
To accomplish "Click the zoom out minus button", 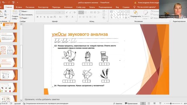I will (x=165, y=104).
